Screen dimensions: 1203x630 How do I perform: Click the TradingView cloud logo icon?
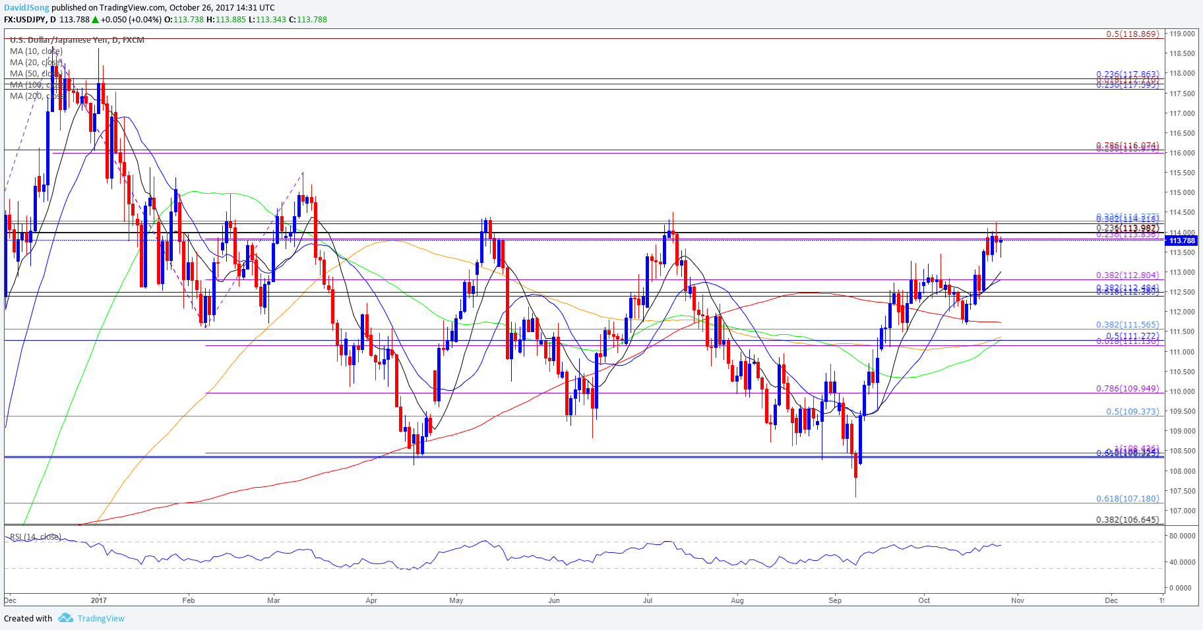click(65, 618)
